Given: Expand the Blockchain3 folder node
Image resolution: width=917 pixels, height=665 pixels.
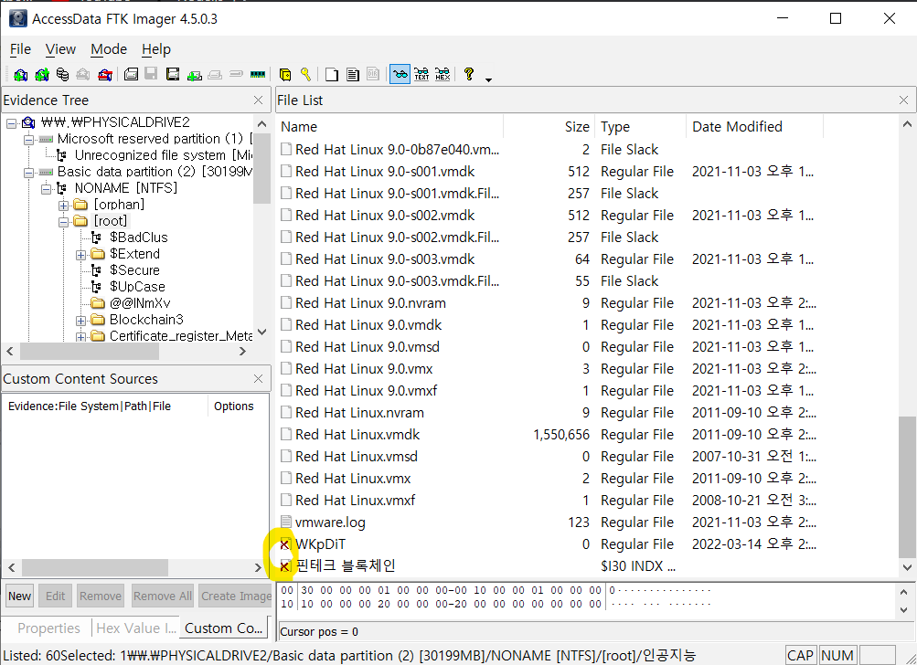Looking at the screenshot, I should click(x=81, y=321).
